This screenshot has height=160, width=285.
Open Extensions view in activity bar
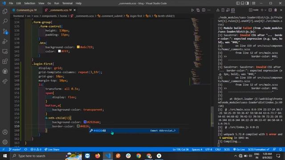(x=5, y=61)
